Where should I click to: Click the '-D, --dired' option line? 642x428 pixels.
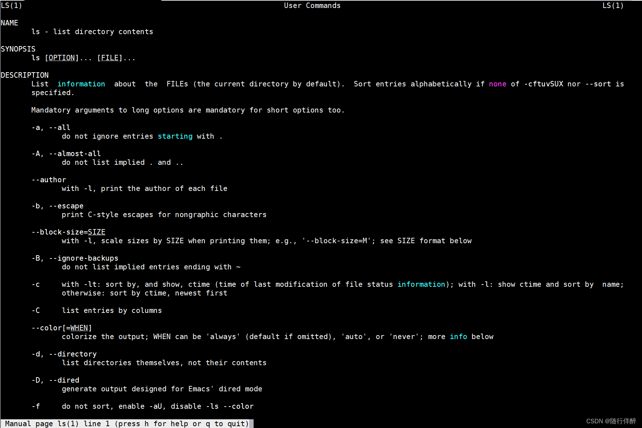(x=55, y=380)
